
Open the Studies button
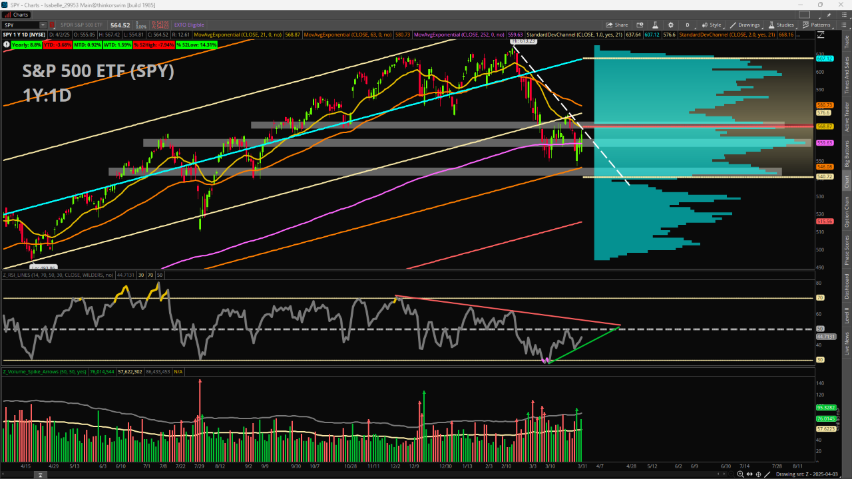pyautogui.click(x=781, y=25)
